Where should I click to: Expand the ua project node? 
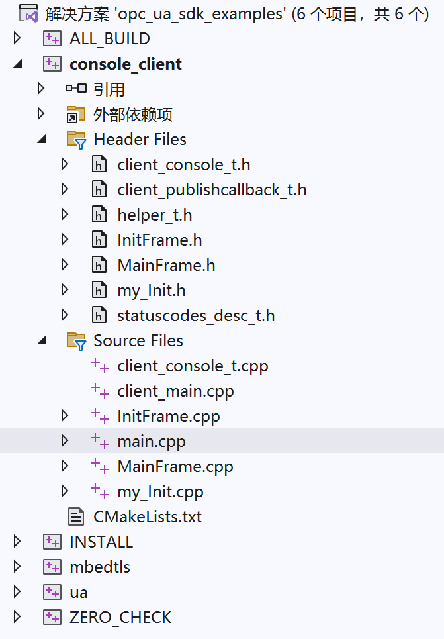pos(17,592)
